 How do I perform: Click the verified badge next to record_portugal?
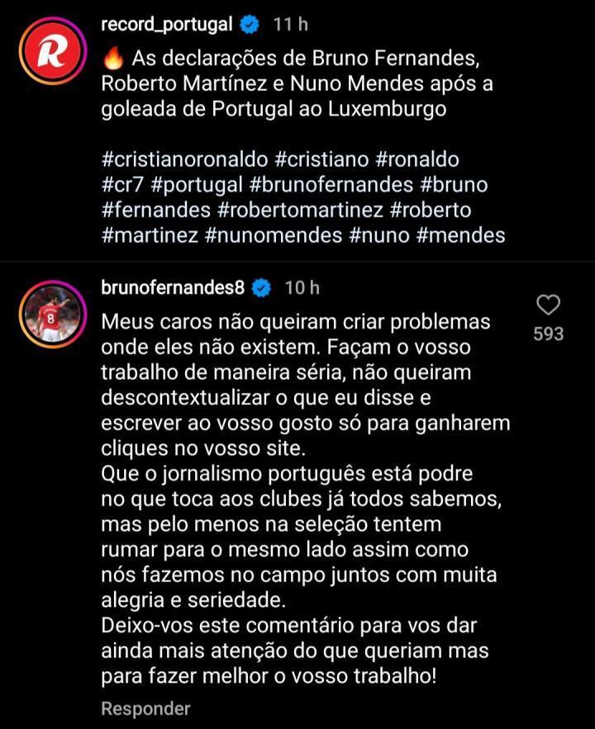(250, 25)
